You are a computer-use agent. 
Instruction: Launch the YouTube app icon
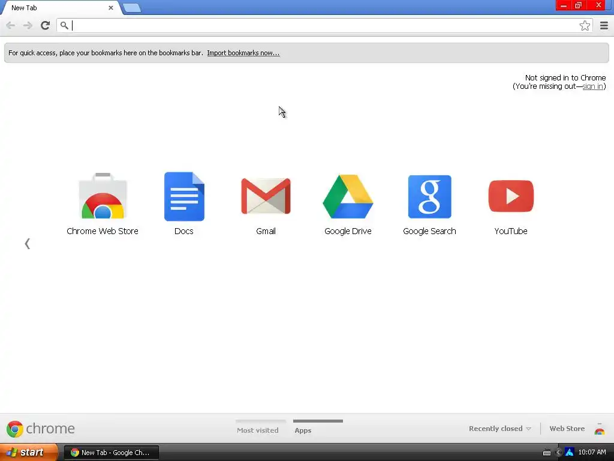tap(511, 196)
